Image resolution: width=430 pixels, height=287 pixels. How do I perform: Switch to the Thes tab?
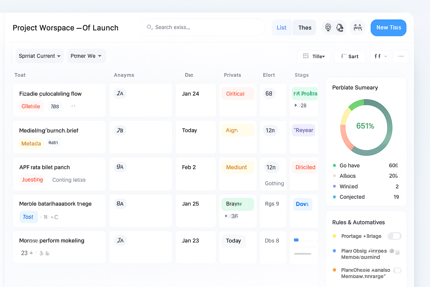click(304, 27)
